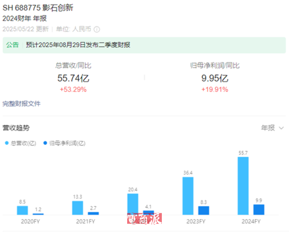Select the 2023FY net profit bar 8.3

[x=204, y=210]
